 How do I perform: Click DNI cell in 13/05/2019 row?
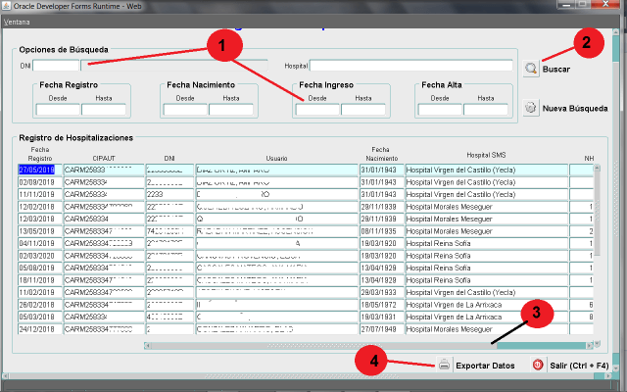click(169, 231)
